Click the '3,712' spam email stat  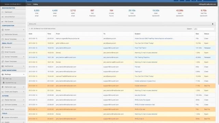73,11
